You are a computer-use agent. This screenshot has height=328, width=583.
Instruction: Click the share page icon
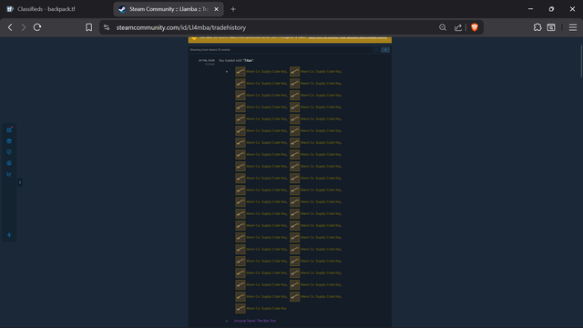458,27
